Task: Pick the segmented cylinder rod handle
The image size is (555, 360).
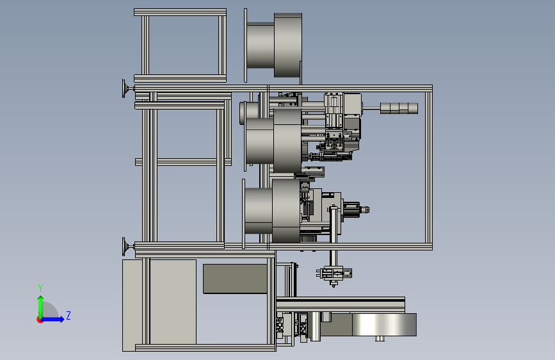Action: tap(399, 108)
